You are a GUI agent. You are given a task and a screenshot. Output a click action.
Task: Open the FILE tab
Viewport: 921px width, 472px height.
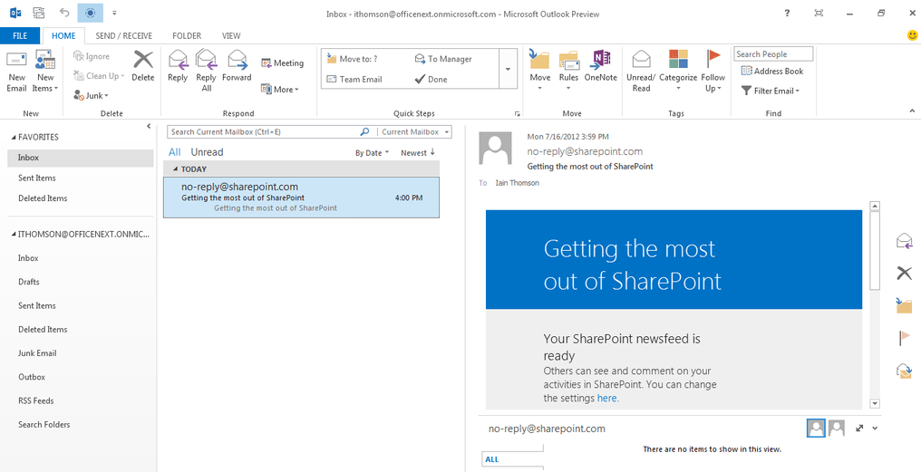(20, 36)
